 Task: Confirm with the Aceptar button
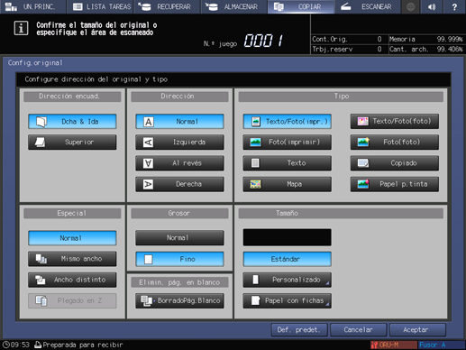[417, 330]
